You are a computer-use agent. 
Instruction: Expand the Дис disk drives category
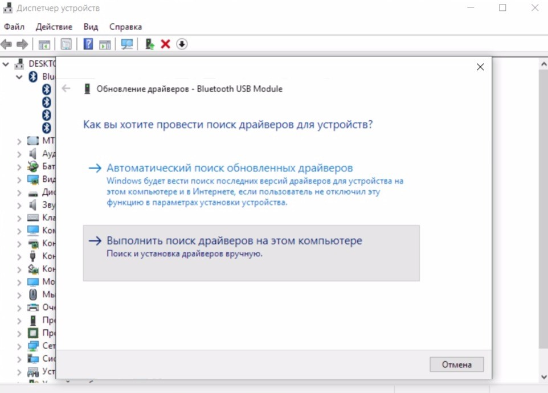click(19, 193)
